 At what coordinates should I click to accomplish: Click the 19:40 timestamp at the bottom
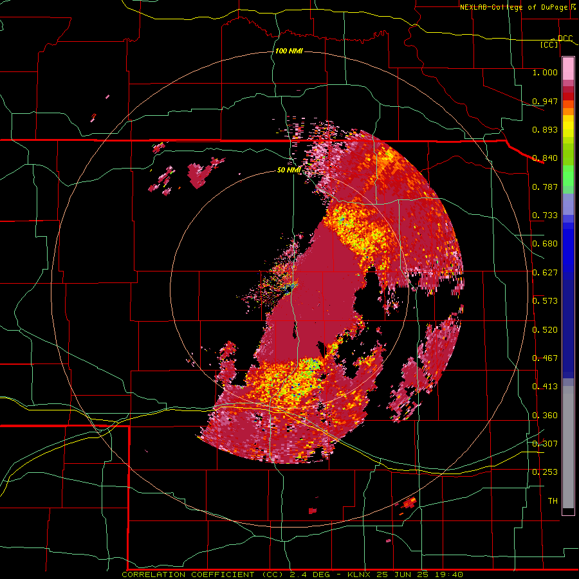(448, 574)
